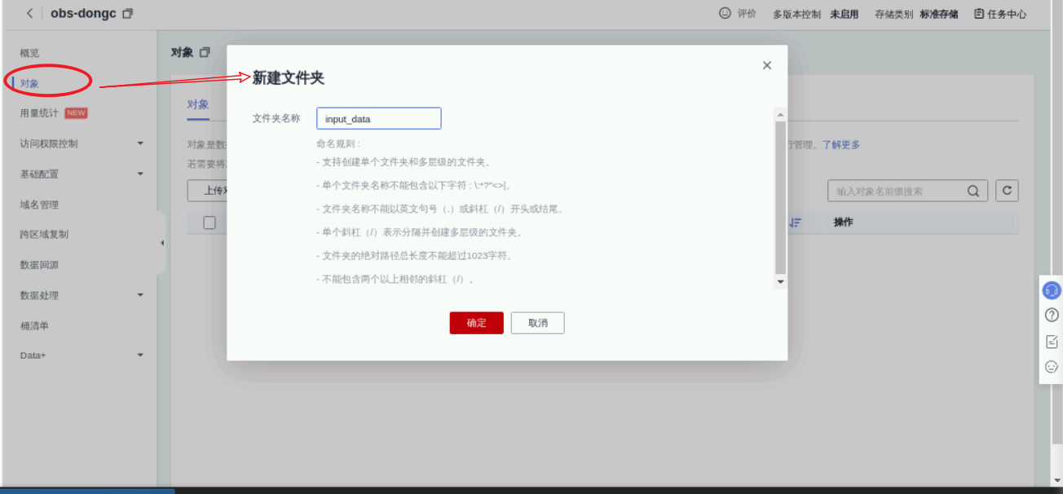The width and height of the screenshot is (1063, 494).
Task: Click the smiley rating icon
Action: (x=725, y=14)
